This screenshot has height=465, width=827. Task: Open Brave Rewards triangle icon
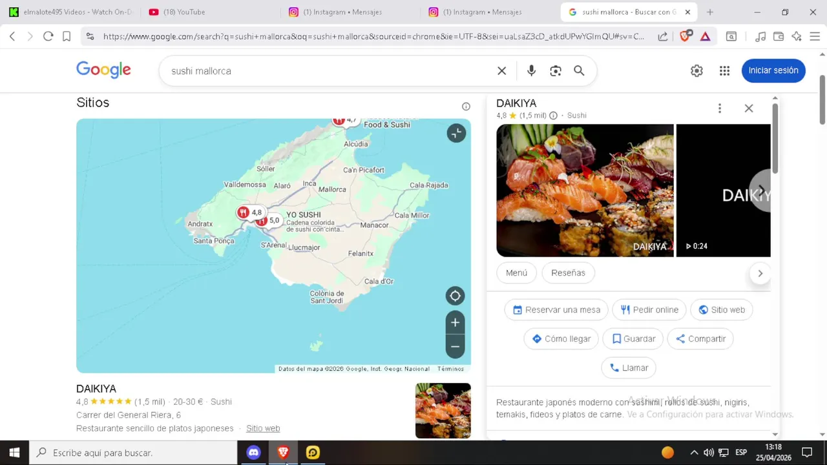(x=705, y=37)
